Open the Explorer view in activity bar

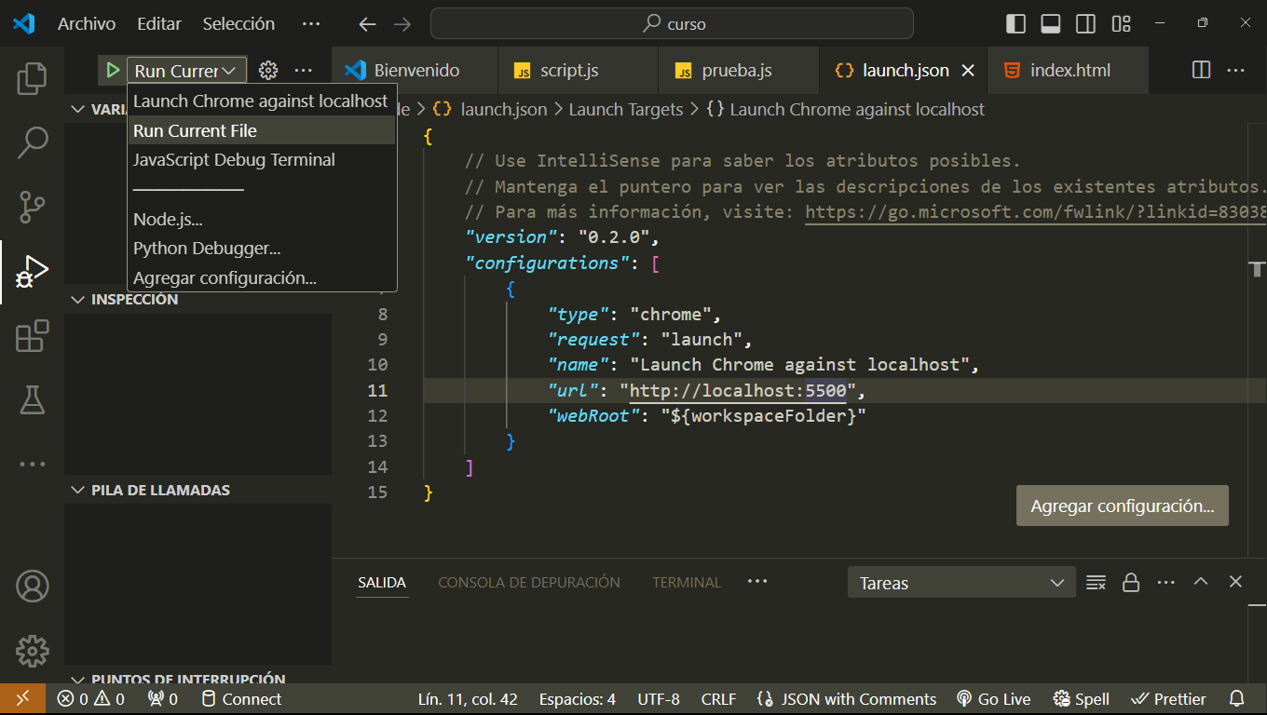[x=33, y=78]
